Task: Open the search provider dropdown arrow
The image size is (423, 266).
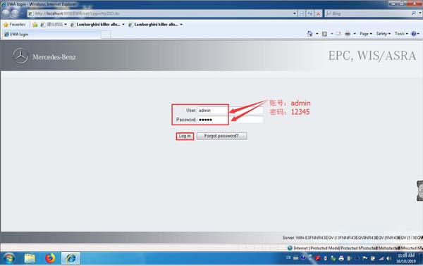Action: [419, 13]
